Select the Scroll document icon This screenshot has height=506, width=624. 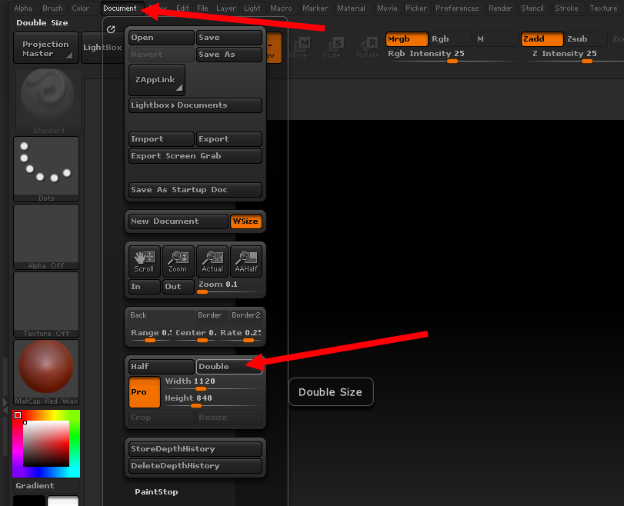point(144,261)
